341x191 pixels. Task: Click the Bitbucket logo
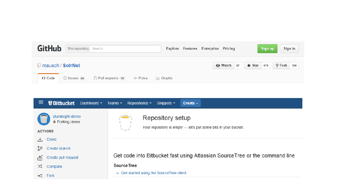61,103
